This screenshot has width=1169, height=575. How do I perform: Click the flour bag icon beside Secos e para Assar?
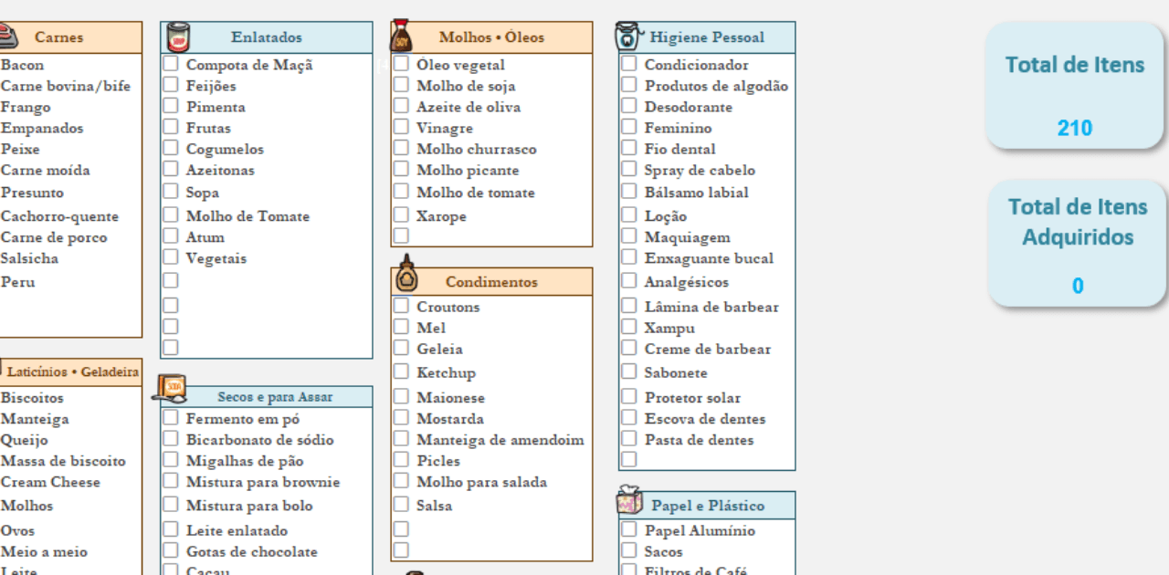[x=171, y=390]
